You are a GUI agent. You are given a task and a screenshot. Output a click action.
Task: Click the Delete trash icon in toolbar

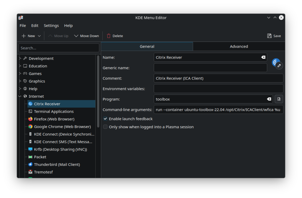click(109, 36)
